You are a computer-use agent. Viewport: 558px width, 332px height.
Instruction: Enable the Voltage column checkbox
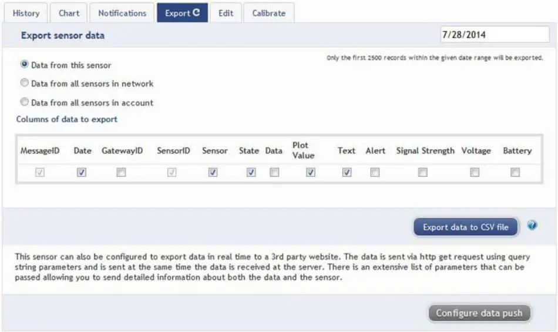[475, 173]
